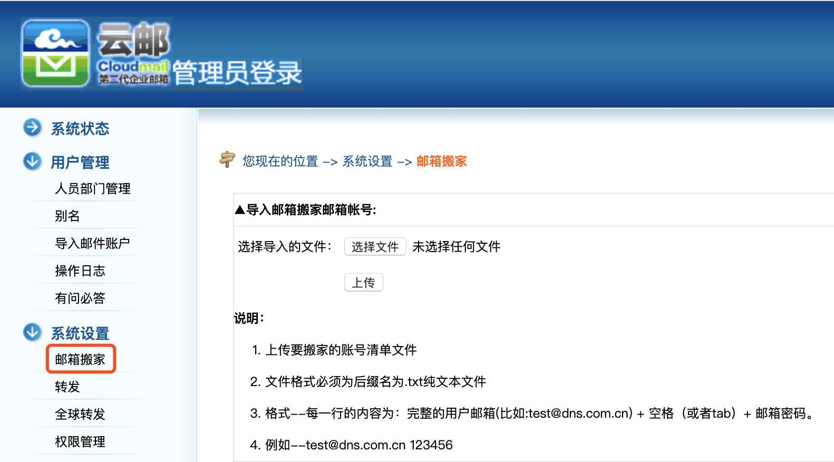
Task: Open the 别名 settings page
Action: coord(67,216)
